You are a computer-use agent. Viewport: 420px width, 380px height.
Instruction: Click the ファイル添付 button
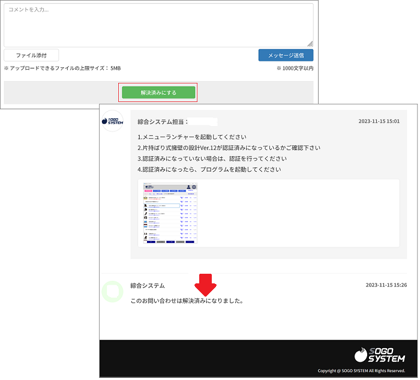[31, 55]
